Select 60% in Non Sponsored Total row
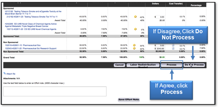The width and height of the screenshot is (218, 107). [142, 51]
